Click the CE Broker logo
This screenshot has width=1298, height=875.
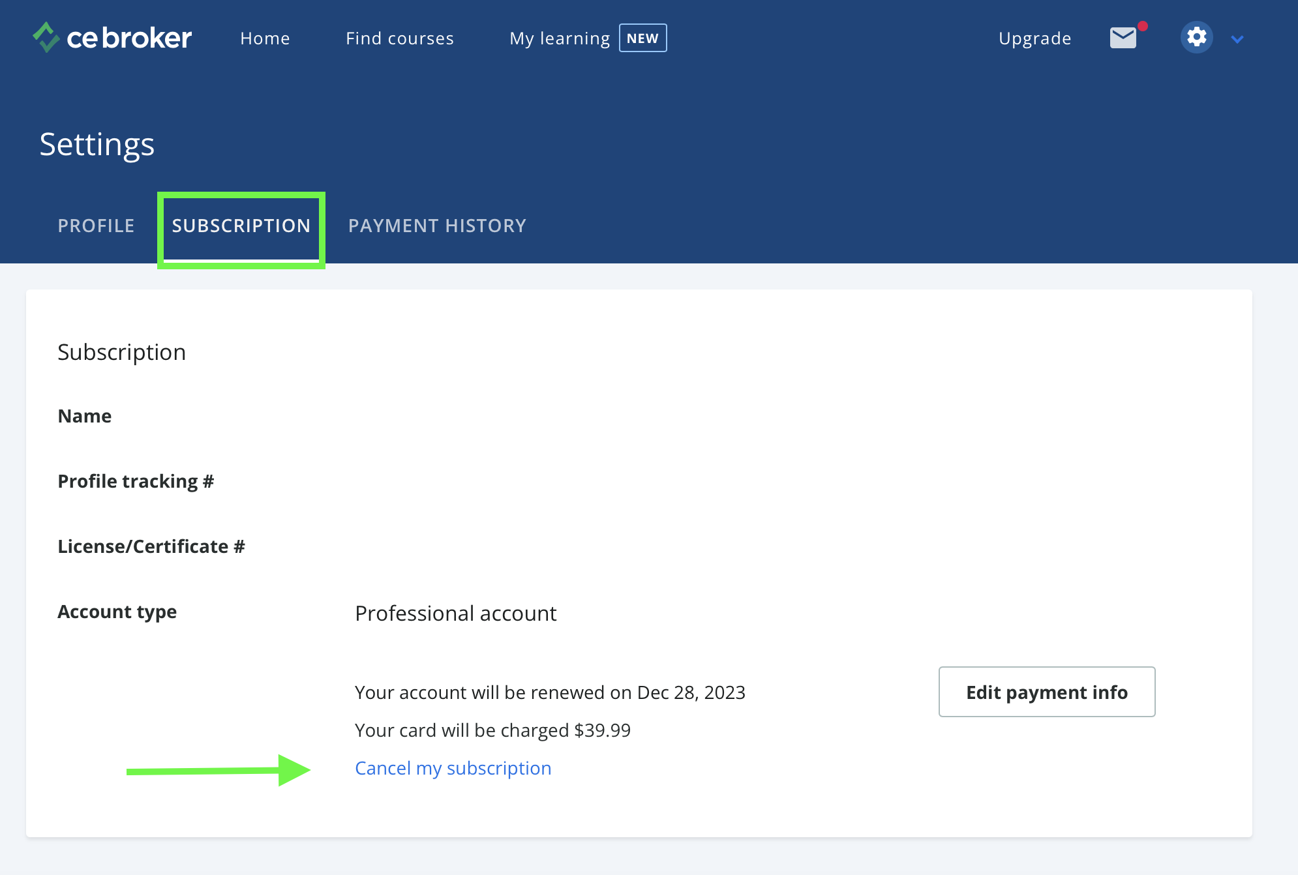112,38
